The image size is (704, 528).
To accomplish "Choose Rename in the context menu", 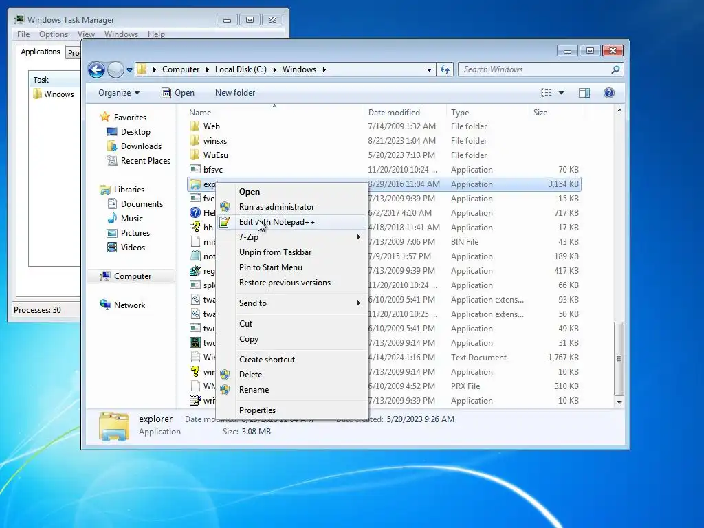I will coord(291,390).
